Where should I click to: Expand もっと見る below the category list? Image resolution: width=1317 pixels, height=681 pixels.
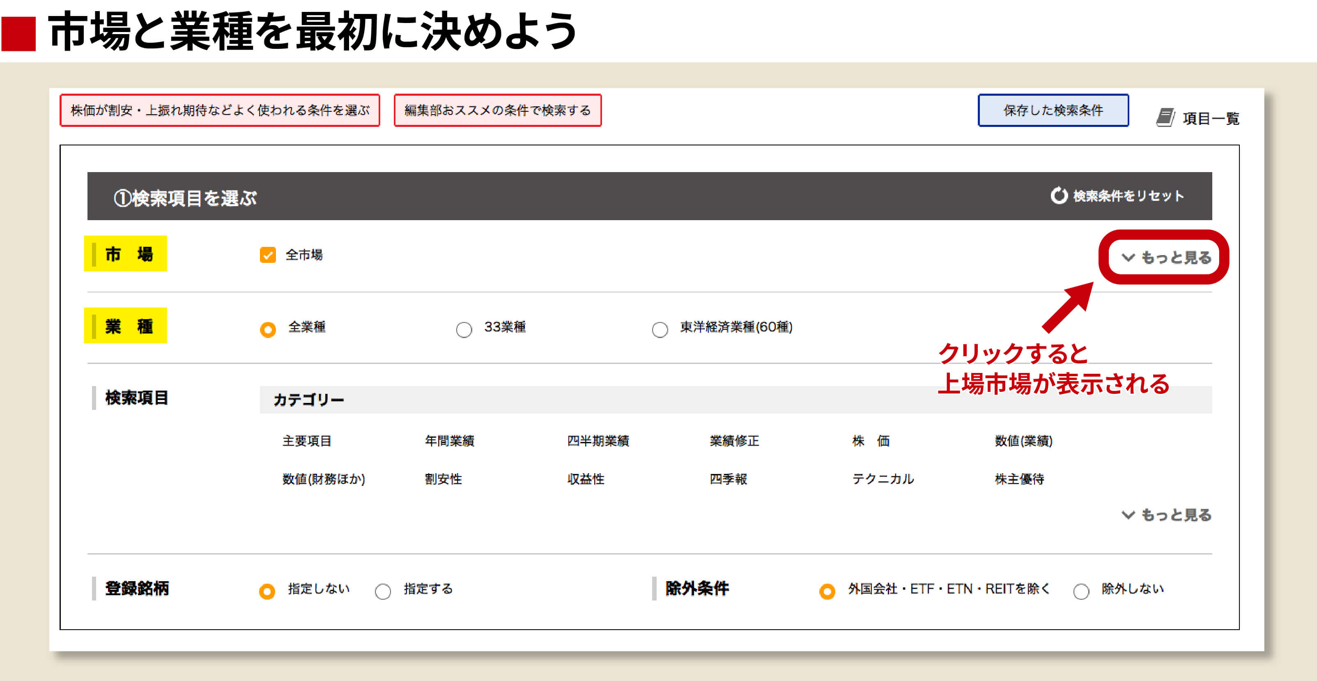[1166, 515]
